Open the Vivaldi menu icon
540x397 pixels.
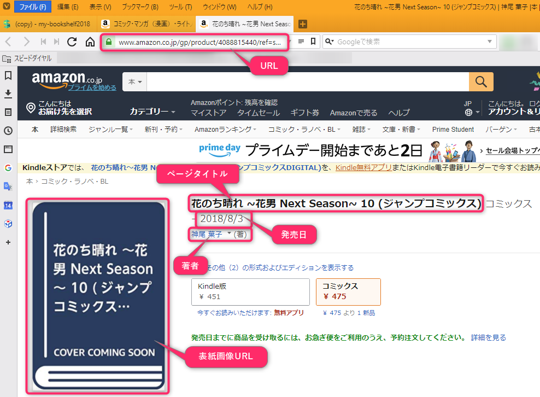pyautogui.click(x=7, y=6)
